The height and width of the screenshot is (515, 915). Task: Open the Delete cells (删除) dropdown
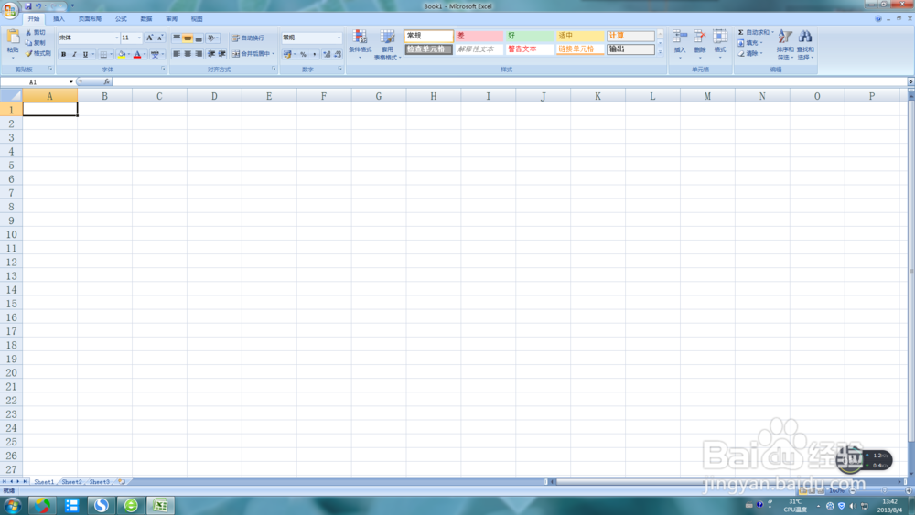(700, 44)
